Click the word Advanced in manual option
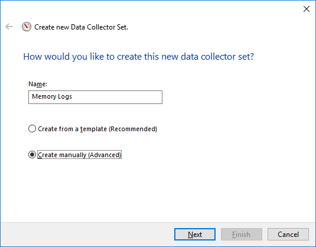This screenshot has height=247, width=316. pos(105,155)
